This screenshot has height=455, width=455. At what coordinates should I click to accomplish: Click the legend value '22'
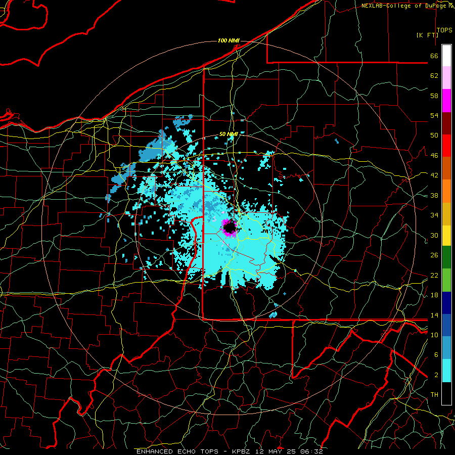(434, 275)
